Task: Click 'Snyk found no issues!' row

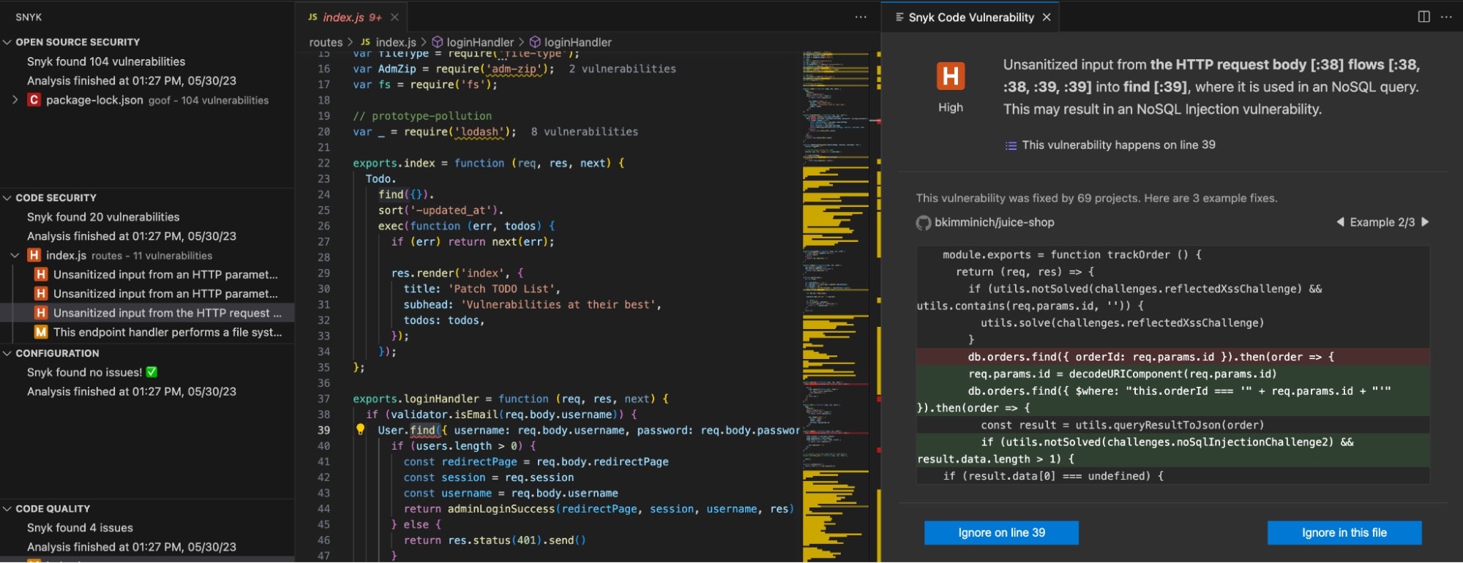Action: pyautogui.click(x=147, y=372)
